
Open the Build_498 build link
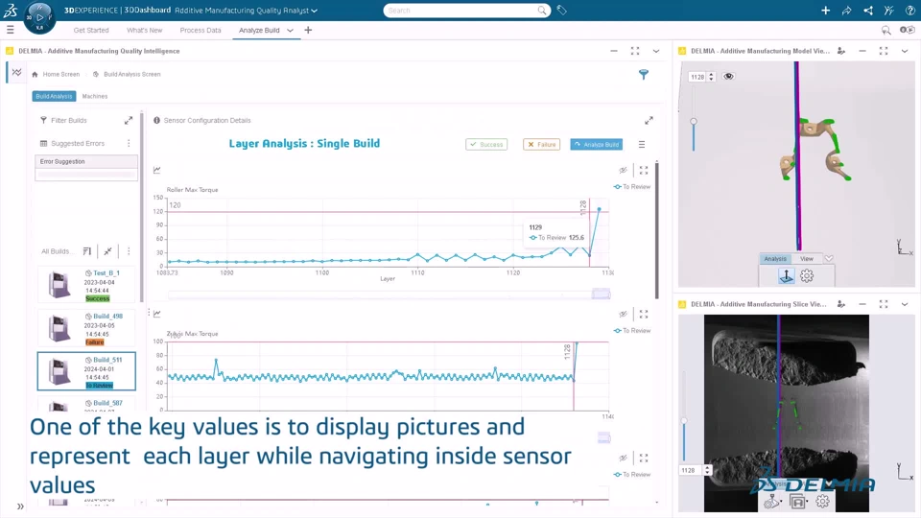click(108, 316)
